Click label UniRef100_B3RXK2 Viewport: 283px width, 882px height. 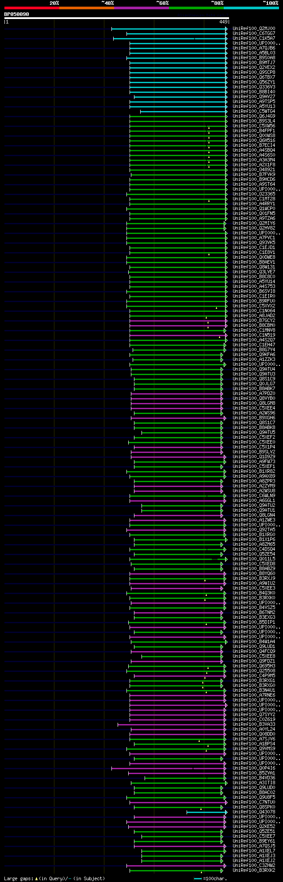tap(254, 870)
